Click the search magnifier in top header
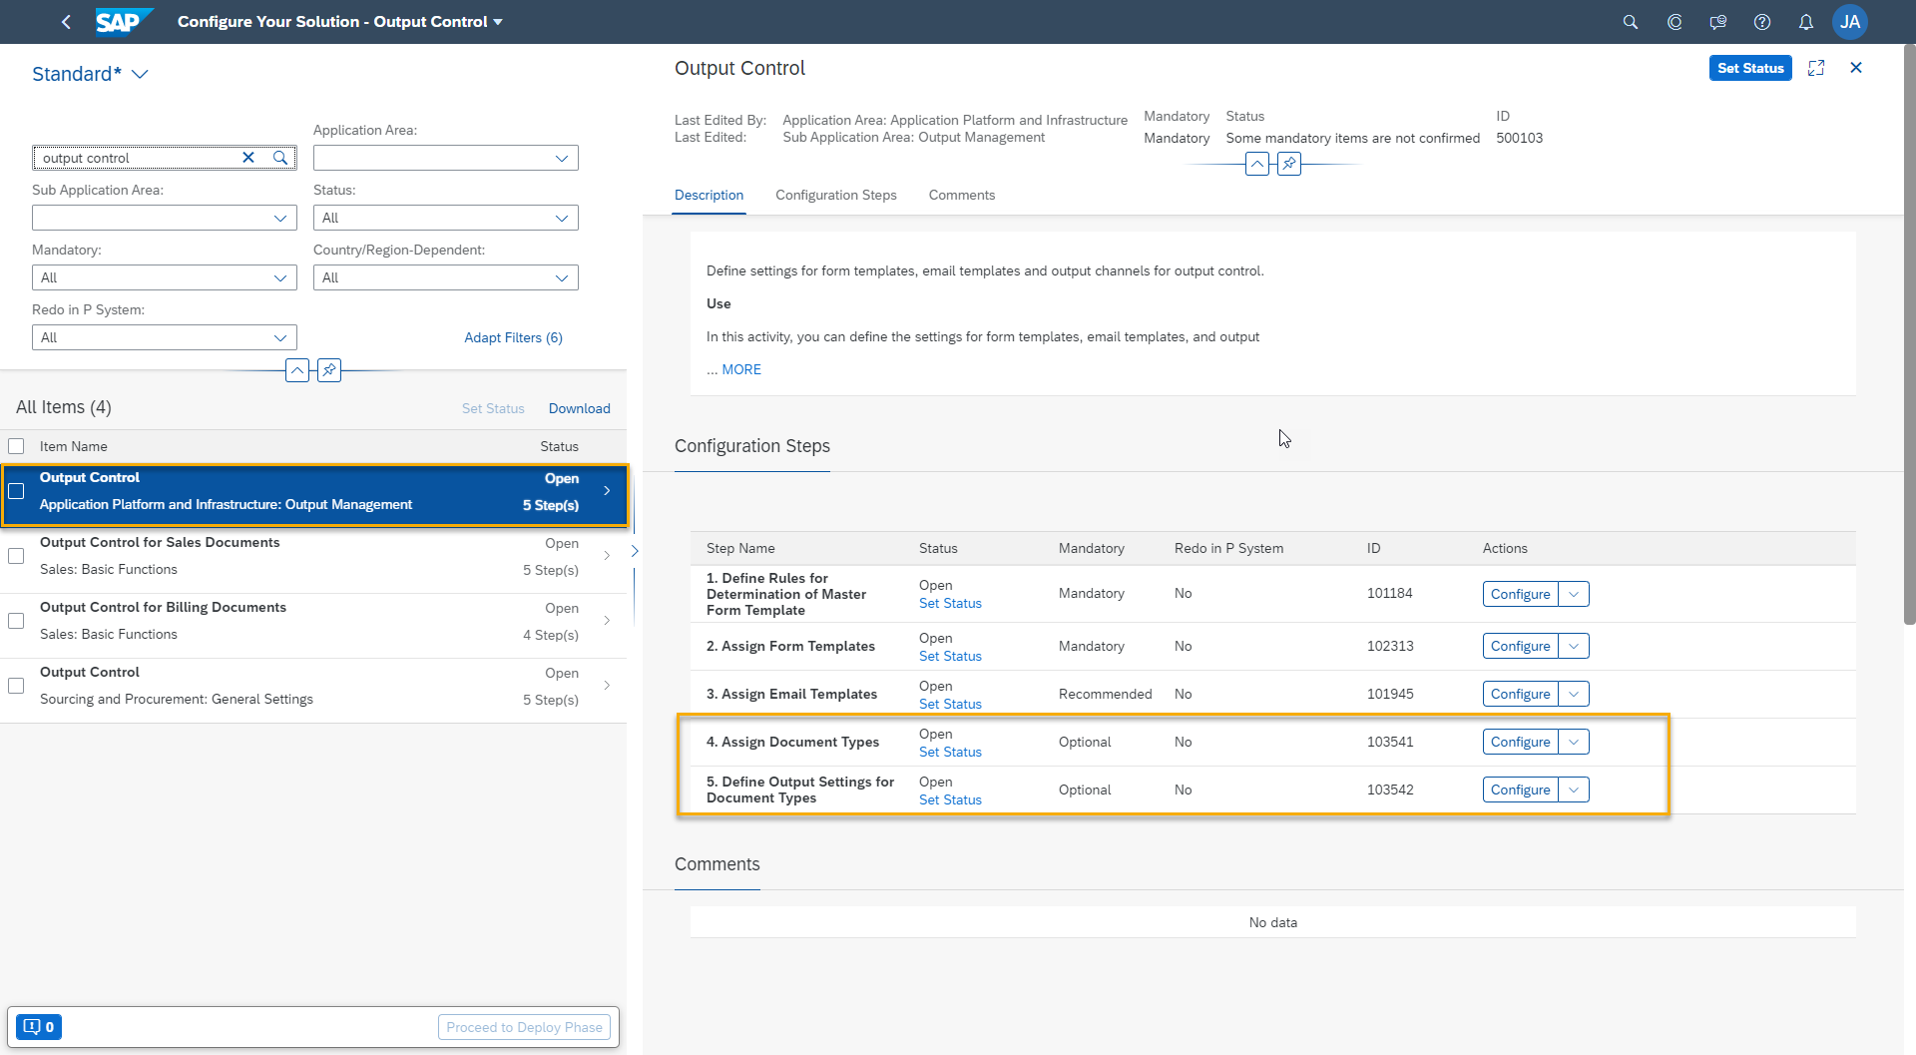This screenshot has width=1916, height=1055. (x=1631, y=22)
